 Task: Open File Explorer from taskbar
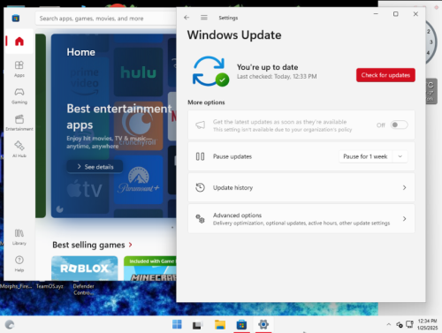pos(220,324)
